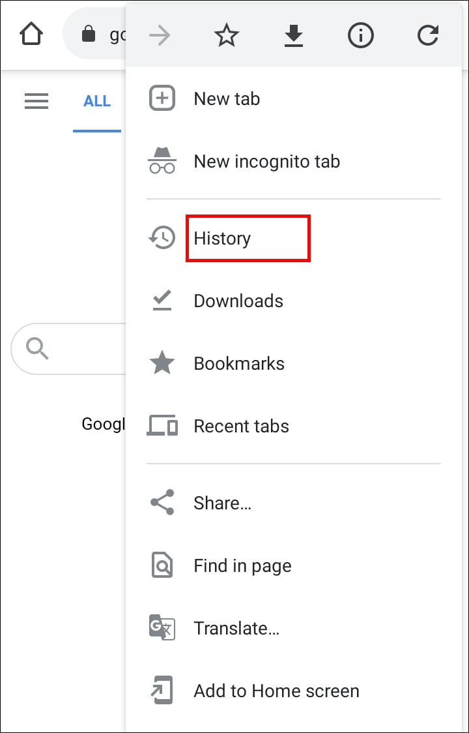Image resolution: width=469 pixels, height=733 pixels.
Task: Open a New incognito tab
Action: [x=266, y=162]
